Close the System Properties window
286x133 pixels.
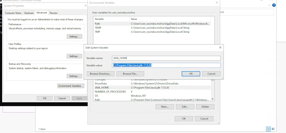(x=86, y=6)
